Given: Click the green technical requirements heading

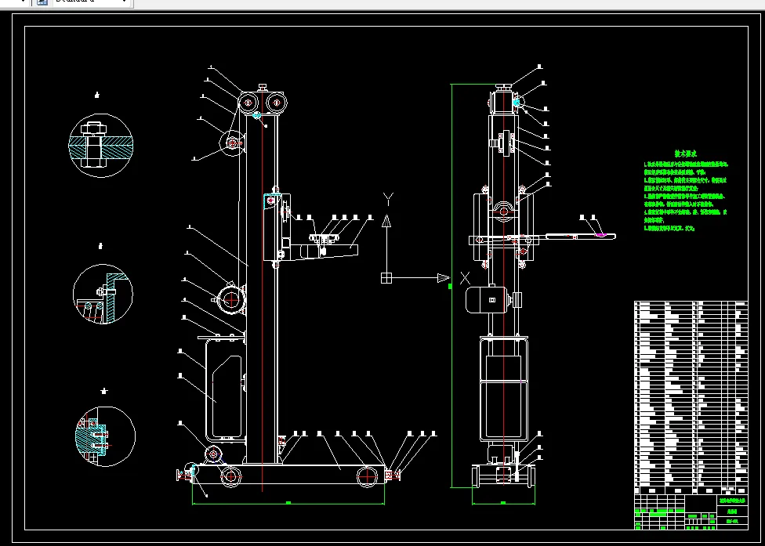Looking at the screenshot, I should tap(686, 154).
